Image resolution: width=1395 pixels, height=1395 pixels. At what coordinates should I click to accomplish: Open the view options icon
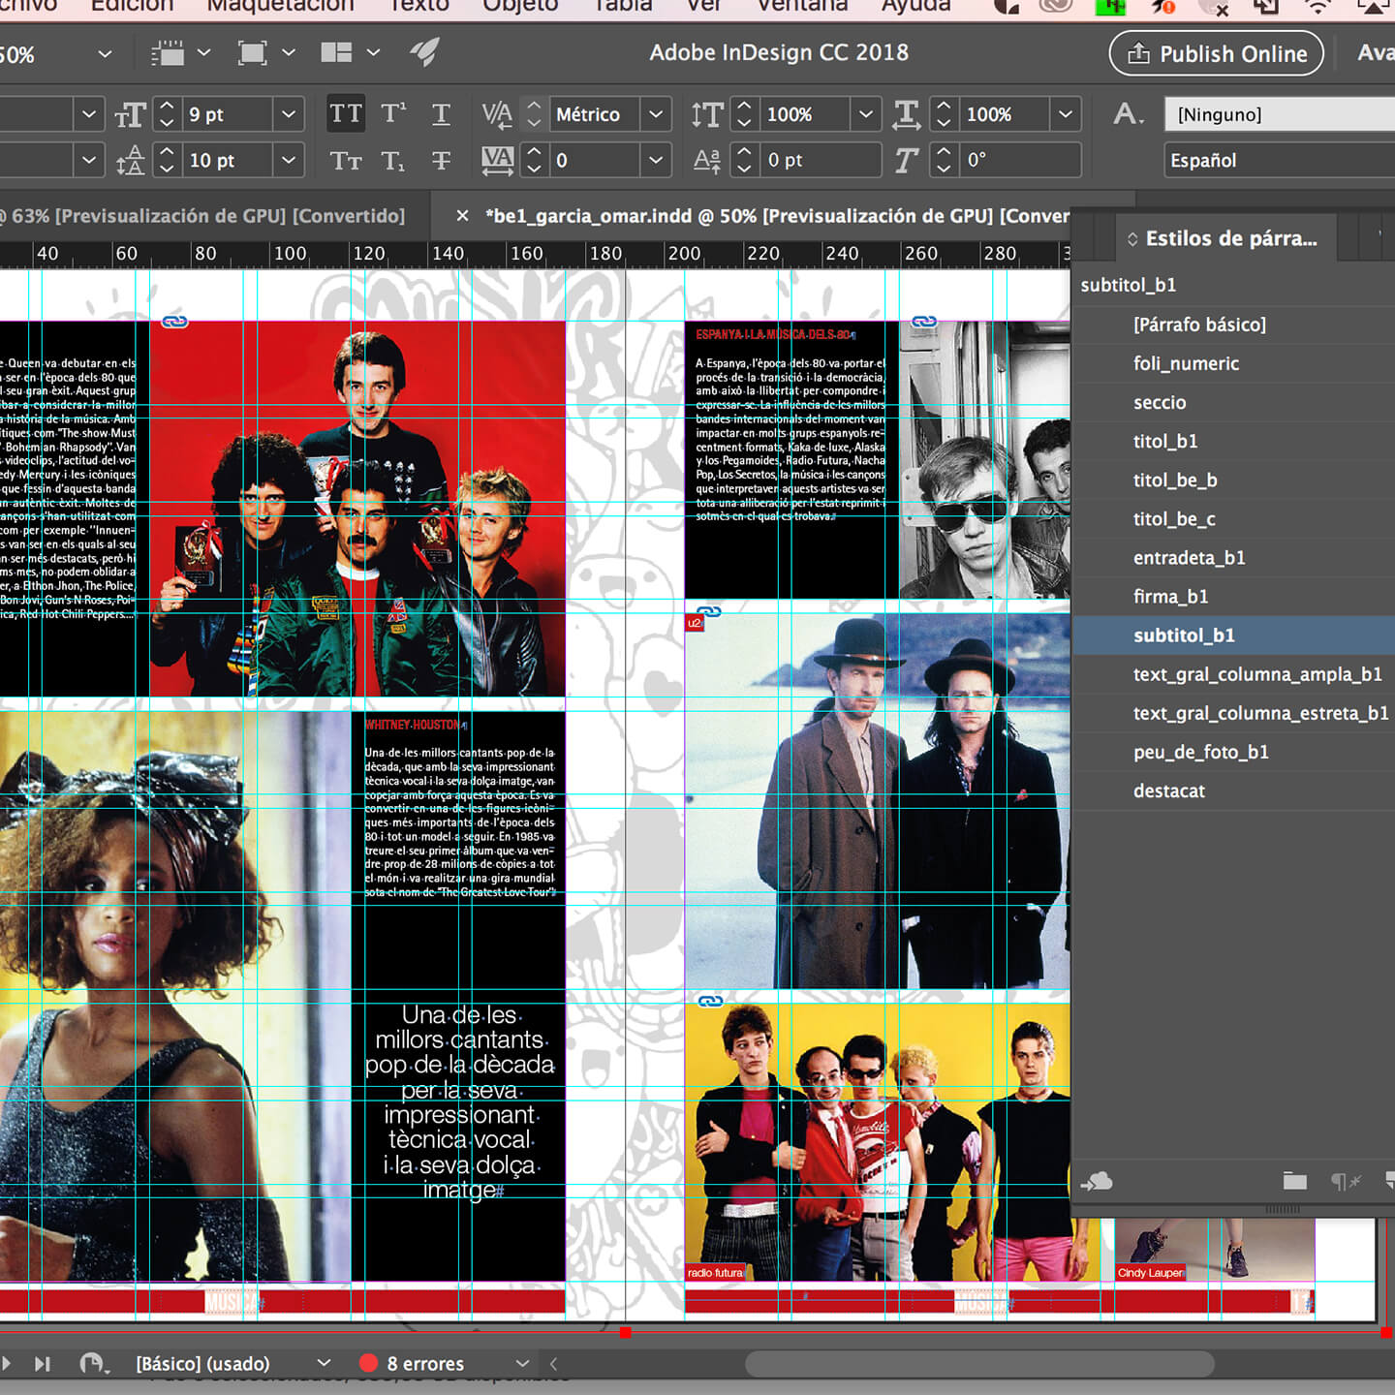[x=169, y=52]
